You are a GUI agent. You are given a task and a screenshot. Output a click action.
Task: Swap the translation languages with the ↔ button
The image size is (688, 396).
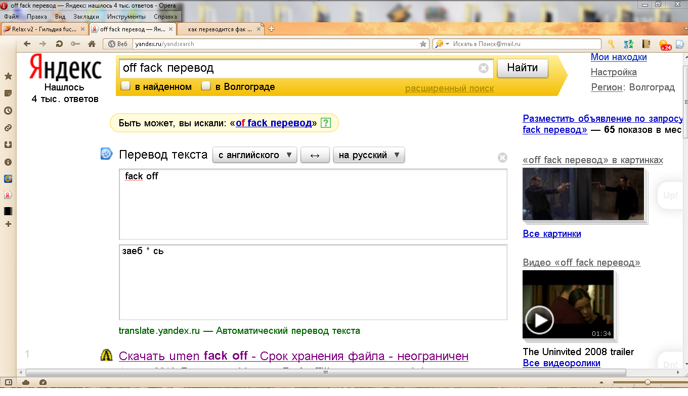tap(315, 155)
